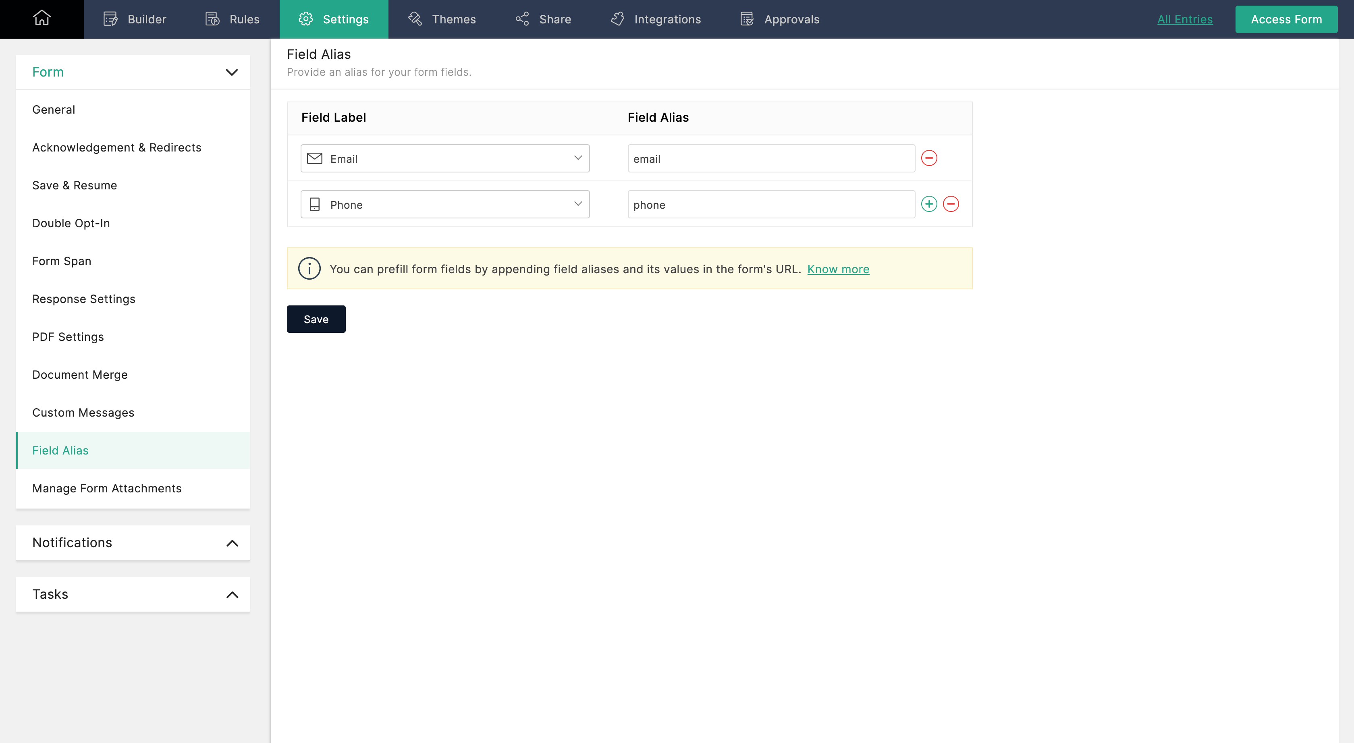This screenshot has width=1354, height=743.
Task: Go to the home icon
Action: 42,19
